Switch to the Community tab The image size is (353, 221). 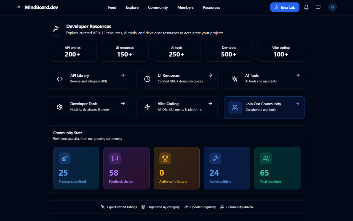(x=158, y=7)
